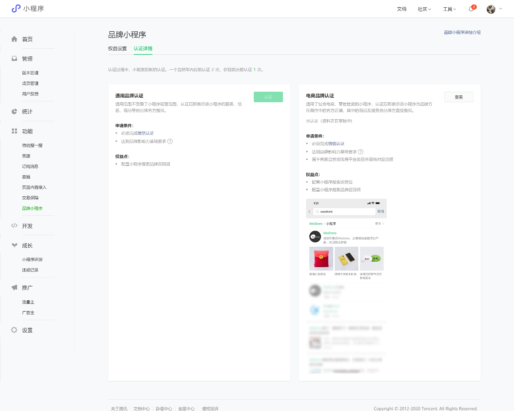This screenshot has height=411, width=514.
Task: Switch to the 权益设置 tab
Action: click(118, 49)
